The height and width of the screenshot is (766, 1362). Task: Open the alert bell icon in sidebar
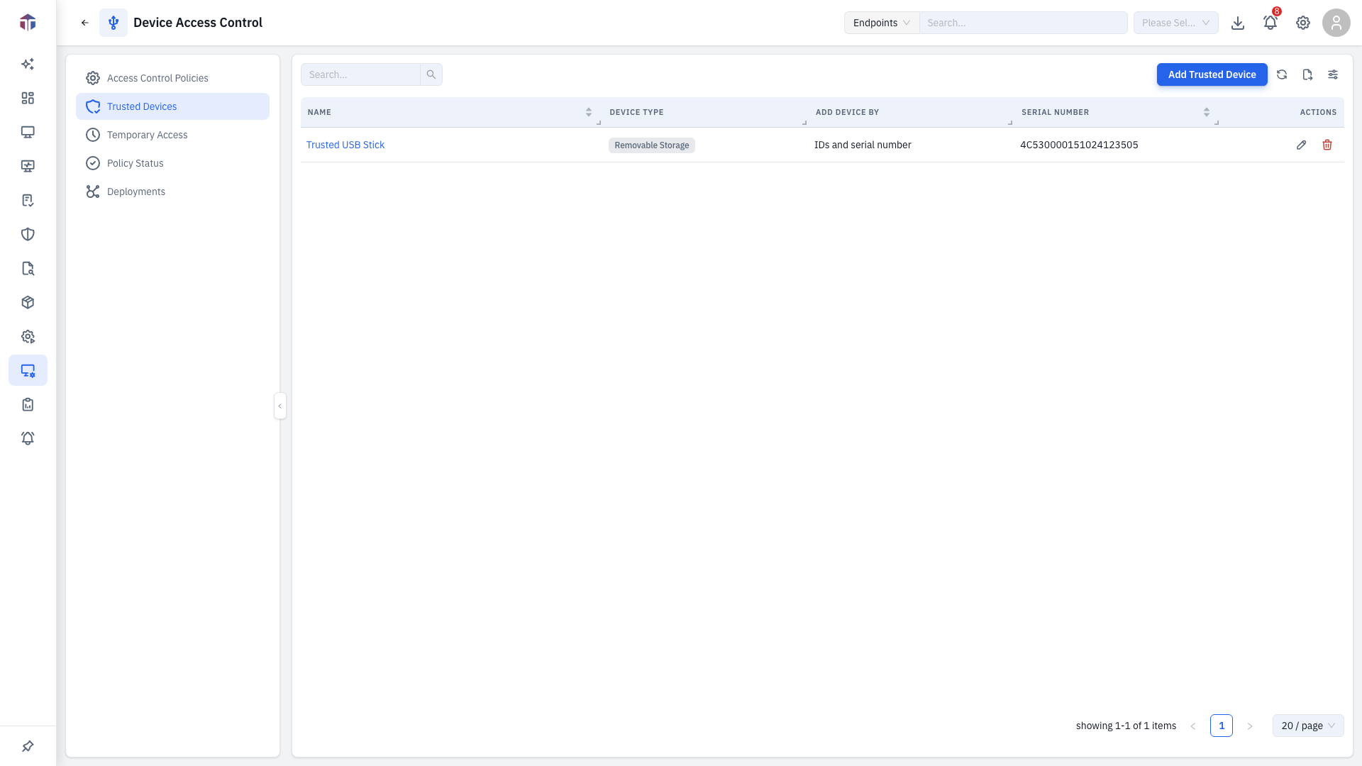(28, 438)
